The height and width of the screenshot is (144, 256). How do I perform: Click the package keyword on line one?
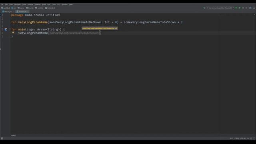(17, 15)
